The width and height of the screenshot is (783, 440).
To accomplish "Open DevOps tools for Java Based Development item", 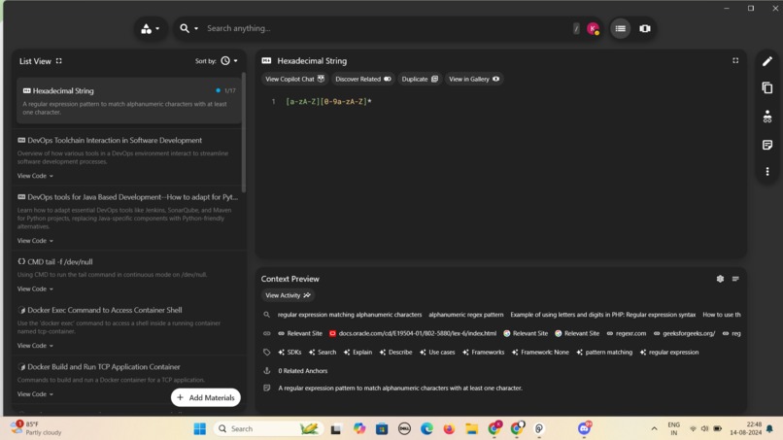I will pyautogui.click(x=128, y=197).
